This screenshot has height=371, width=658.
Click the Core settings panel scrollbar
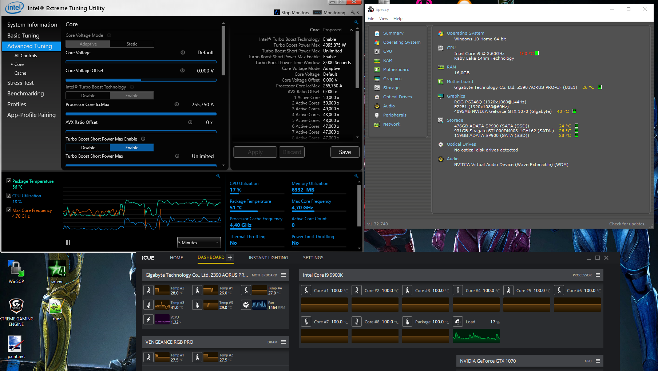(x=223, y=50)
